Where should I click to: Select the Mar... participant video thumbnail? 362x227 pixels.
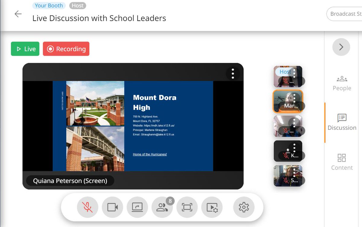coord(288,101)
